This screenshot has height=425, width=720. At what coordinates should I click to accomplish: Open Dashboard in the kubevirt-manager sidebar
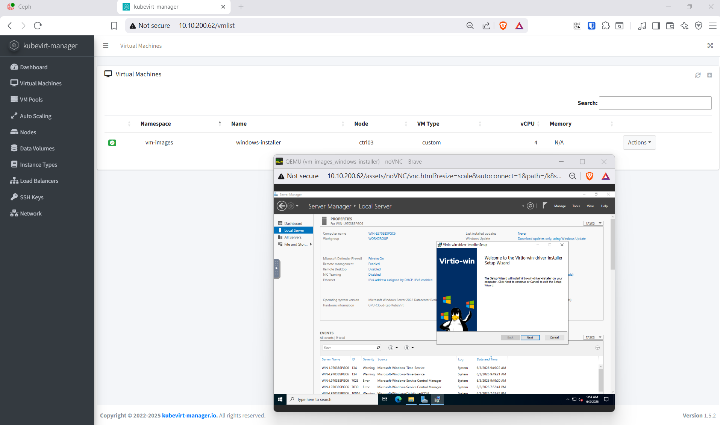coord(29,67)
